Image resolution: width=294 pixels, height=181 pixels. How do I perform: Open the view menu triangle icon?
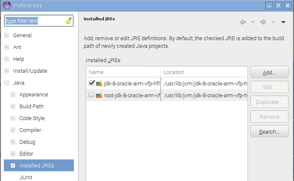pos(283,22)
